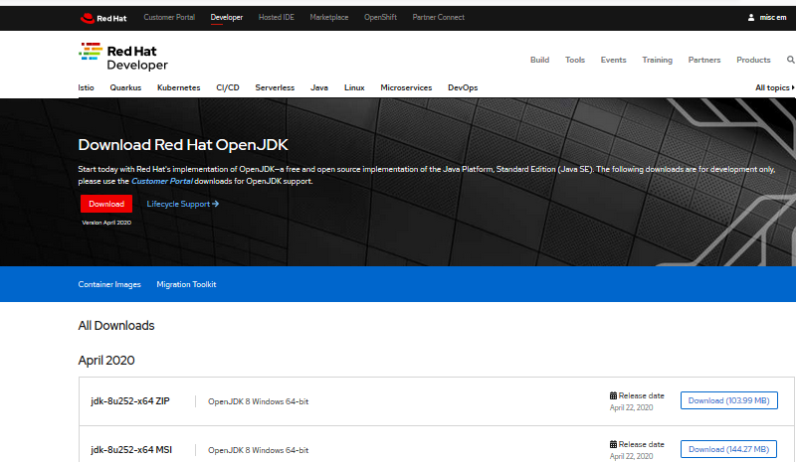Follow the Customer Portal link in description
This screenshot has height=462, width=796.
click(162, 181)
